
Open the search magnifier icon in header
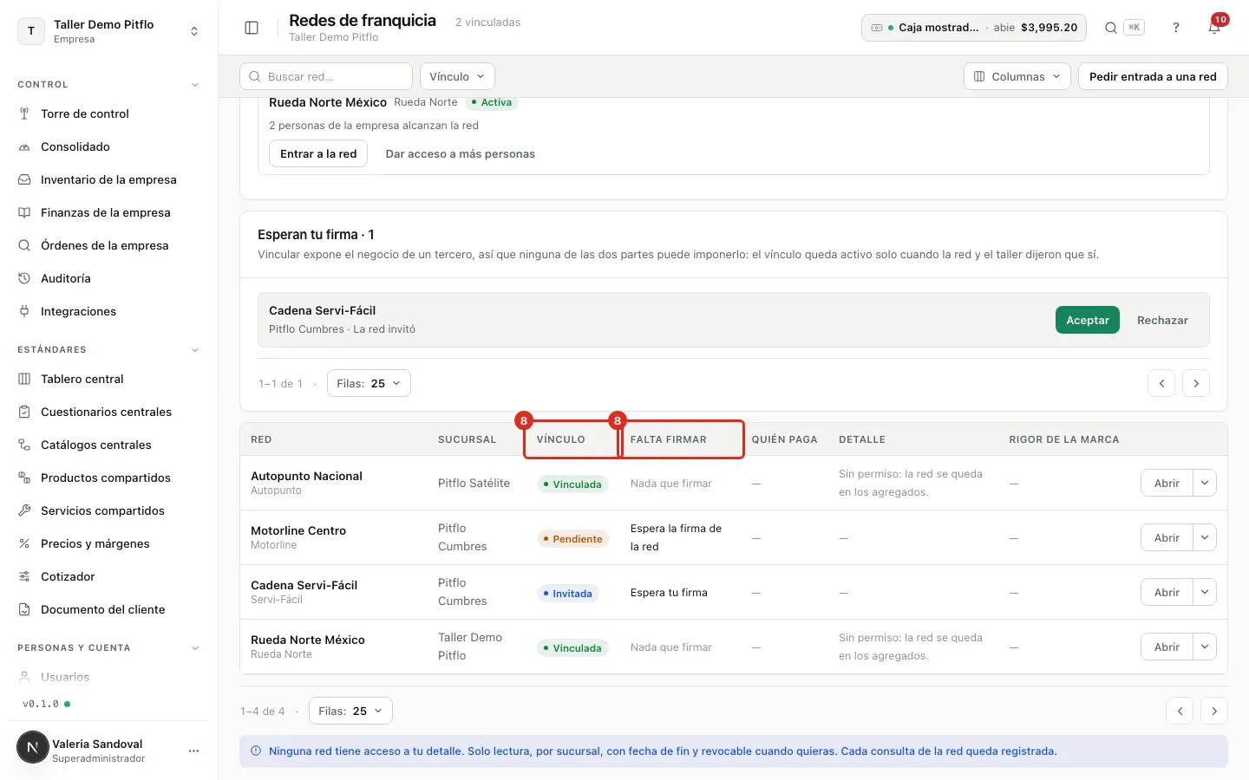pos(1110,28)
